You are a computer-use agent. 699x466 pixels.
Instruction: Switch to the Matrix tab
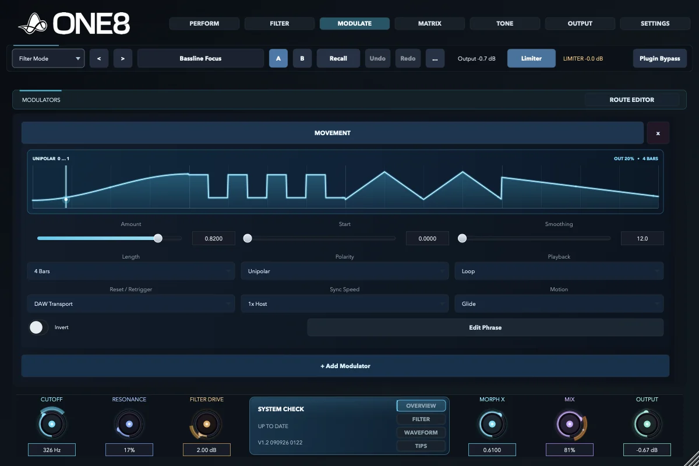click(430, 24)
